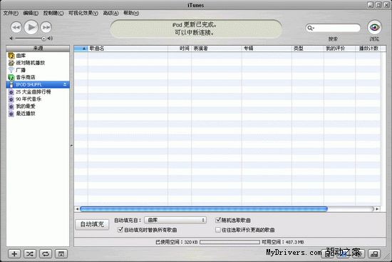The image size is (392, 262).
Task: Sort by the 专辑 column header
Action: click(267, 49)
